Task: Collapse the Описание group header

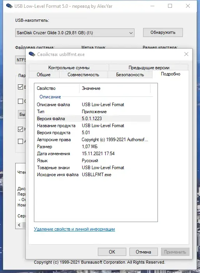Action: pyautogui.click(x=50, y=96)
